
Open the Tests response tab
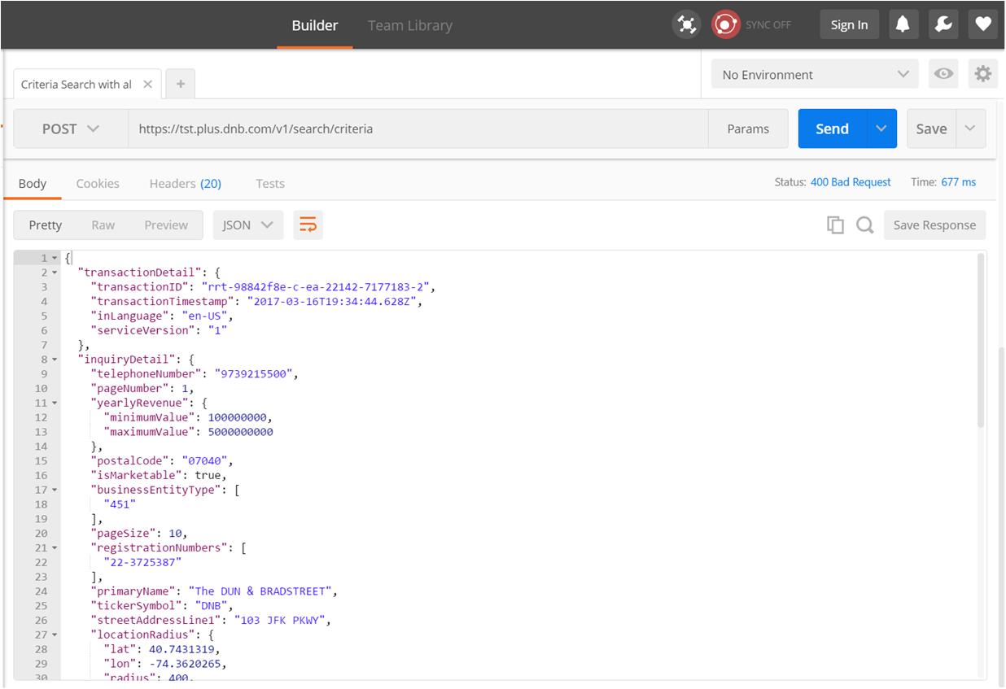coord(270,183)
